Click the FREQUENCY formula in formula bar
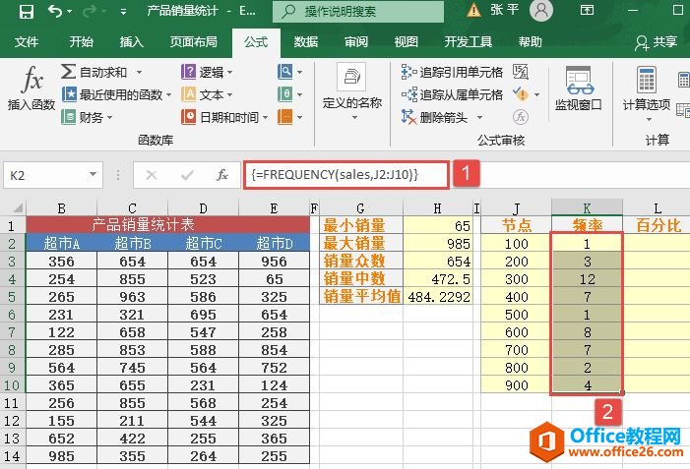The height and width of the screenshot is (469, 690). coord(335,175)
